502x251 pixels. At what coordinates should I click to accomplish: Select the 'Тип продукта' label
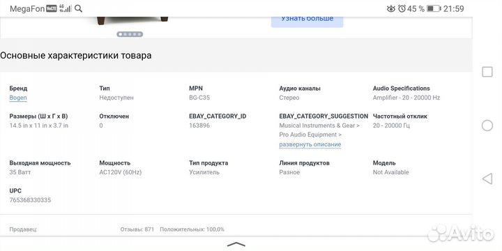click(x=208, y=163)
